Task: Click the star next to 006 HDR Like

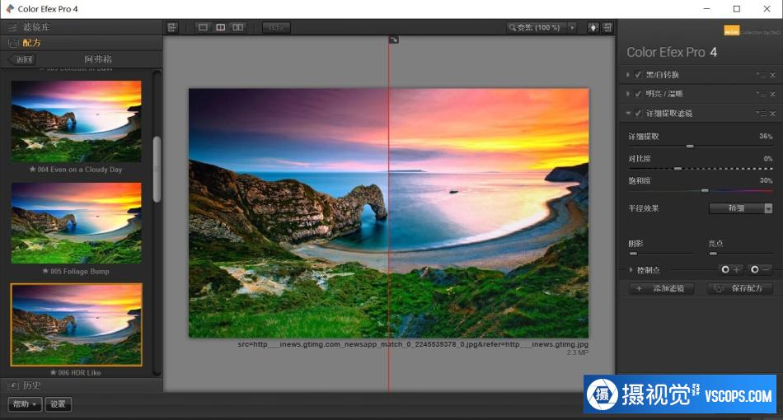Action: pos(53,372)
